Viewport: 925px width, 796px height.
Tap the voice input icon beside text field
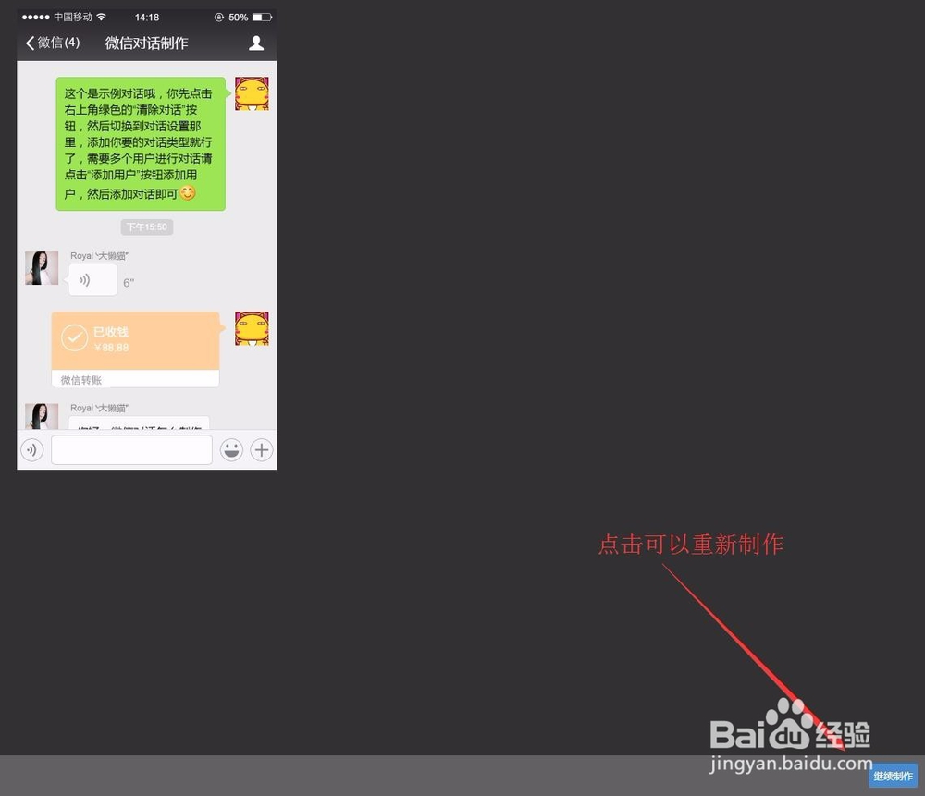click(31, 450)
